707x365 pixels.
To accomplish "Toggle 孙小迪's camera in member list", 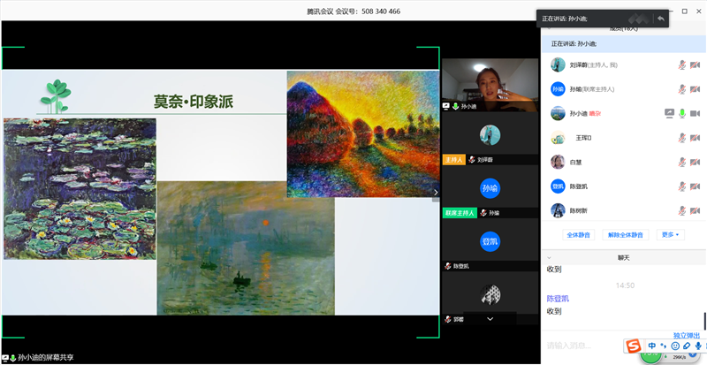I will pos(695,113).
